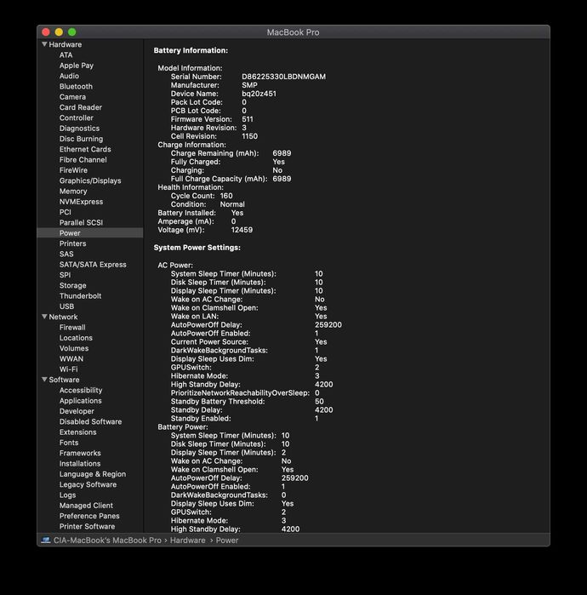This screenshot has height=595, width=587.
Task: Click the Battery Information heading
Action: [191, 50]
